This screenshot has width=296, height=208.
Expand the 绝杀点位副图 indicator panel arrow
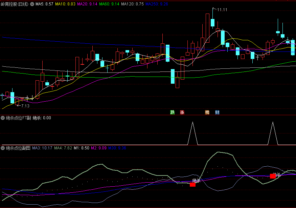coord(3,148)
